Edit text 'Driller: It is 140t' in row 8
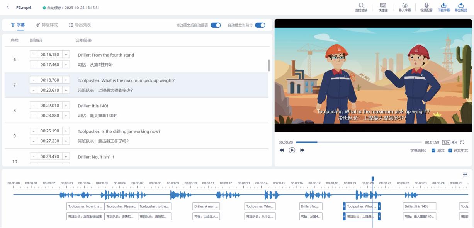Viewport: 474px width, 228px height. point(93,106)
